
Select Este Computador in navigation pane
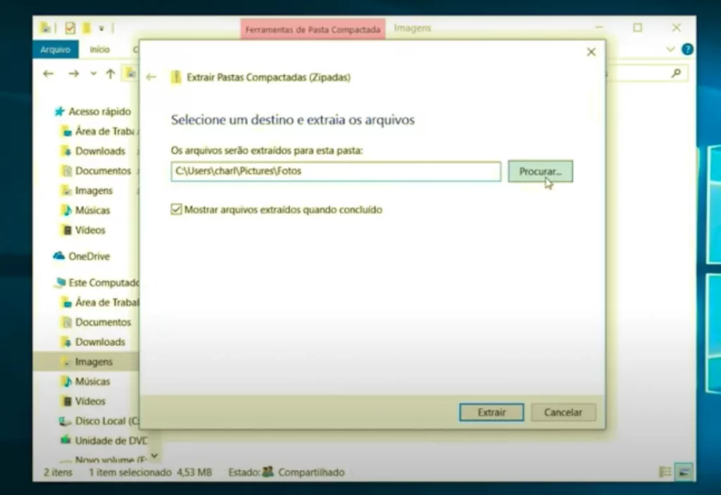(x=96, y=283)
